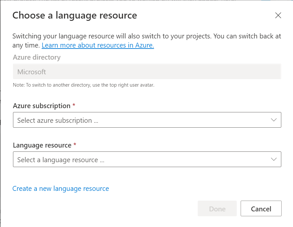Click the Switching your language resource description
The image size is (293, 227).
[146, 36]
